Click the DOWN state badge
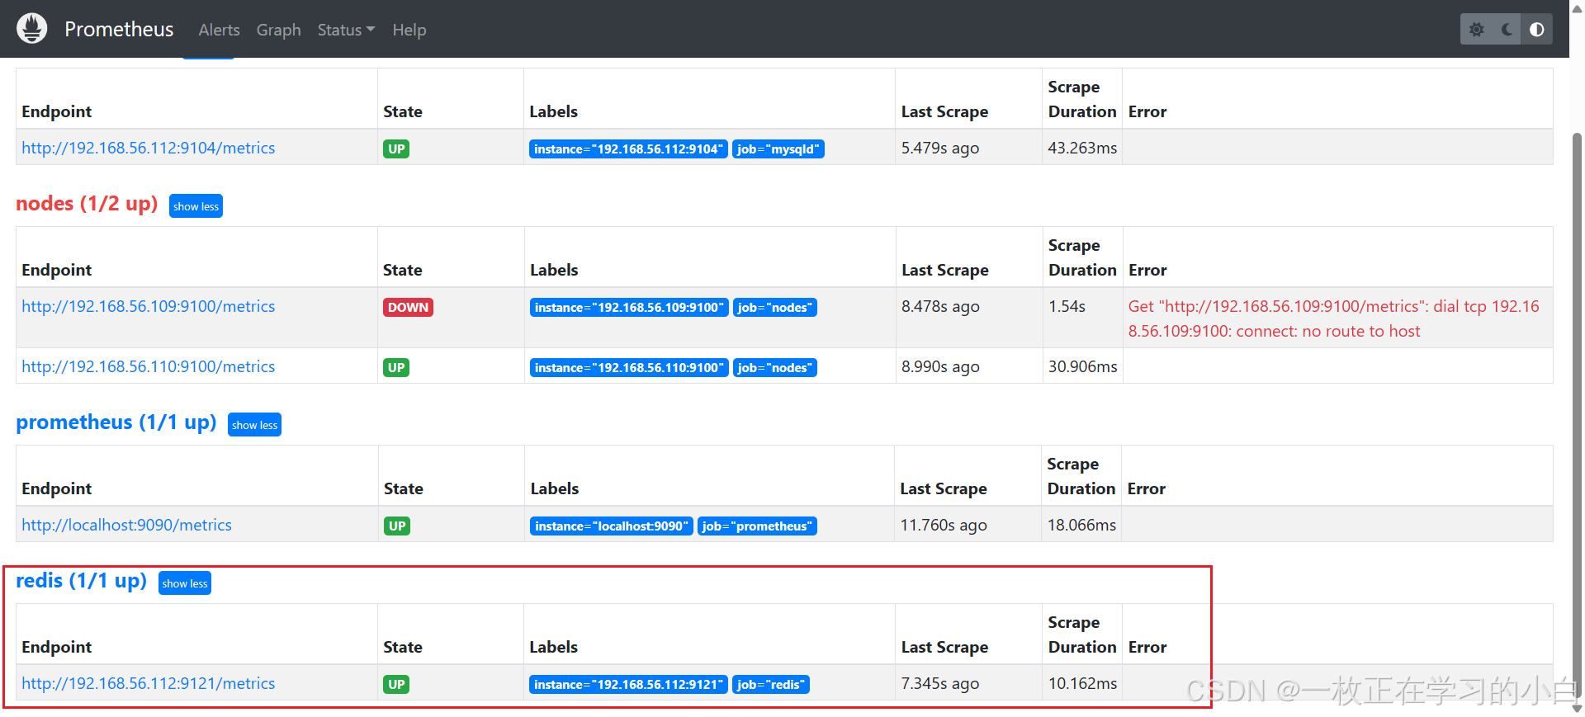Viewport: 1585px width, 717px height. (x=408, y=307)
